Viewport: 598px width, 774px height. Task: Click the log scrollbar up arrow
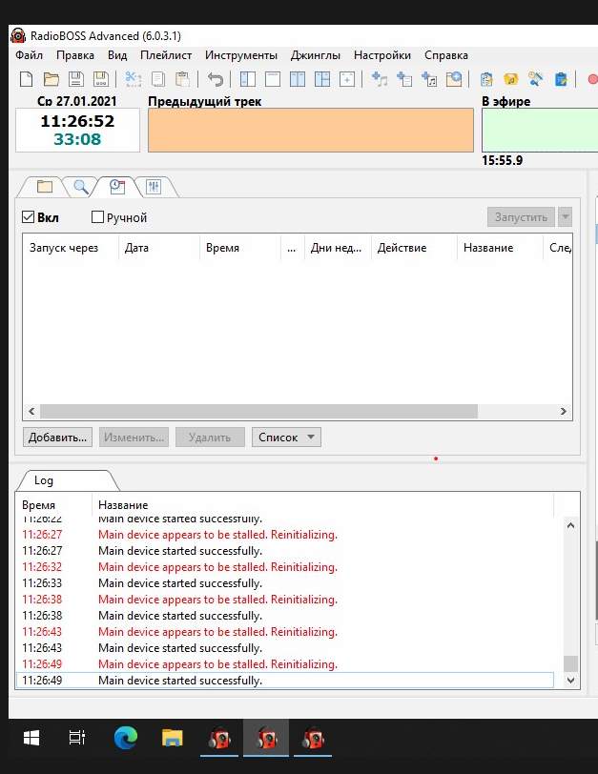click(x=570, y=525)
